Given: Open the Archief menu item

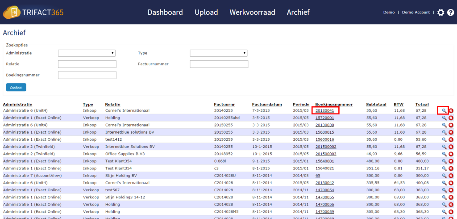Looking at the screenshot, I should (x=298, y=12).
